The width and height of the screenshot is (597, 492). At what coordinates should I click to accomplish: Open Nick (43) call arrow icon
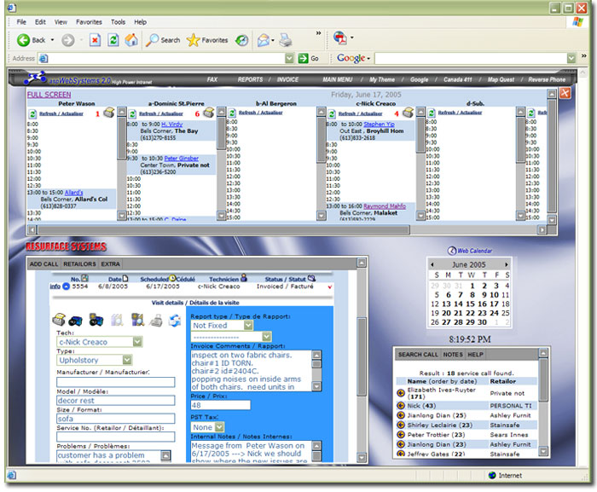click(401, 406)
